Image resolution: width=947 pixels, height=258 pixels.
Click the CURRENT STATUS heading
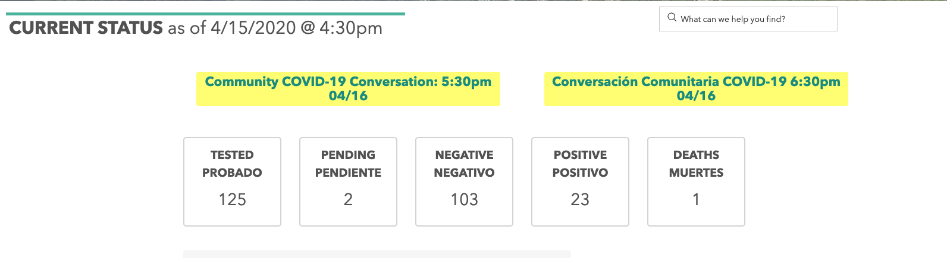(86, 28)
